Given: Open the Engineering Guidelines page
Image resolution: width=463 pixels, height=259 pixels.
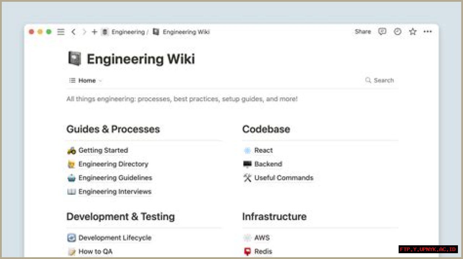Looking at the screenshot, I should 115,178.
